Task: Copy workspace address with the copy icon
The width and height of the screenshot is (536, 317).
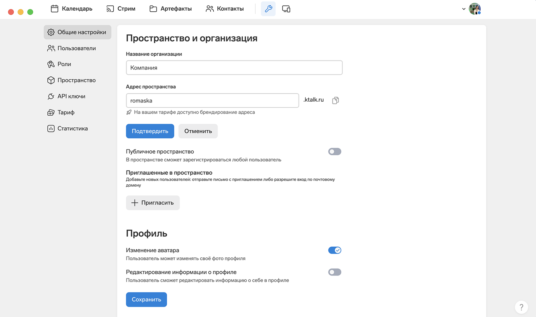Action: [x=335, y=100]
